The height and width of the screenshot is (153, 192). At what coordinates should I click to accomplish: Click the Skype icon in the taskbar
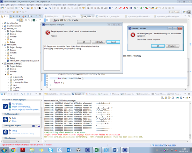pos(50,150)
